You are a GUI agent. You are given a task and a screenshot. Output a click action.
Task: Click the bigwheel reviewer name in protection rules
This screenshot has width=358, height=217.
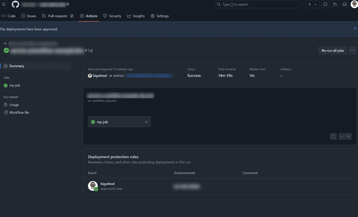tap(107, 184)
